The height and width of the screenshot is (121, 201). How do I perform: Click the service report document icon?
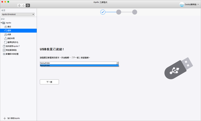[4, 50]
